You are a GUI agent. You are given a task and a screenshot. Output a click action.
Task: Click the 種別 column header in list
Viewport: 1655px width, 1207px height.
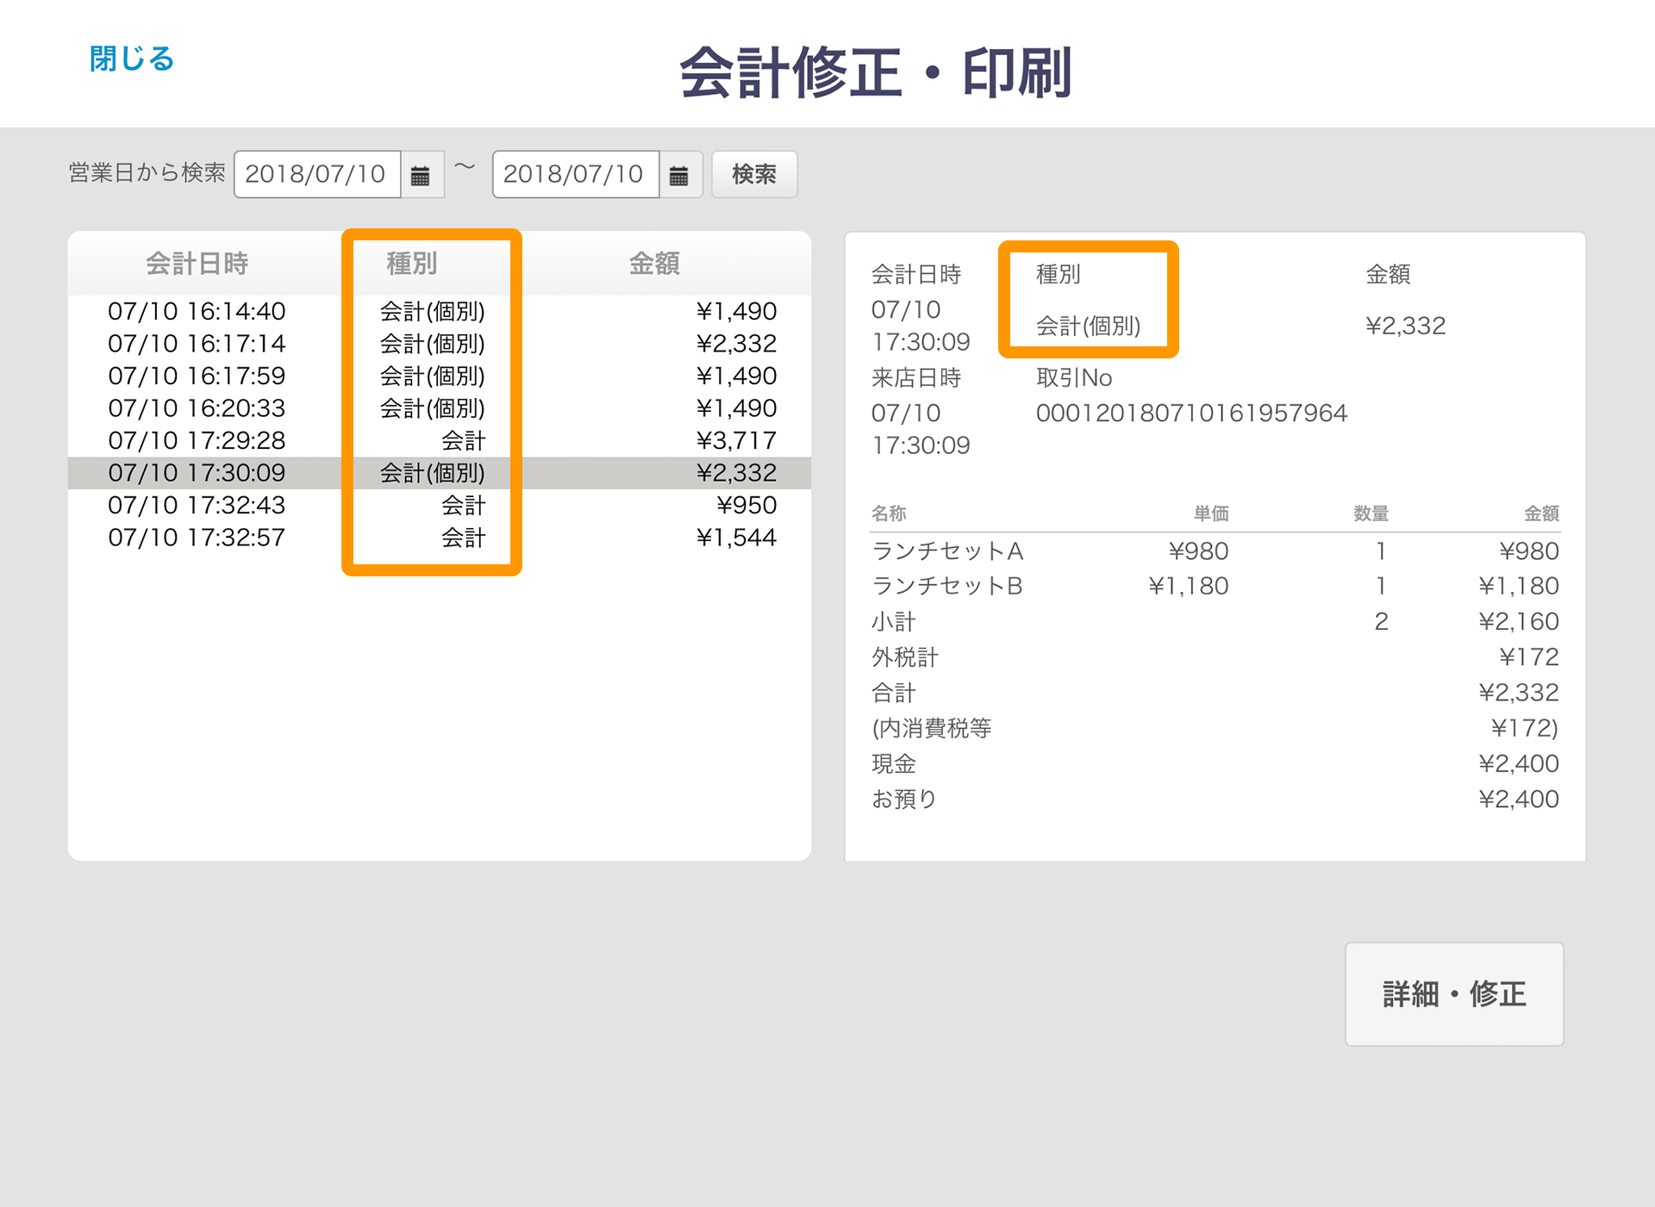(412, 264)
